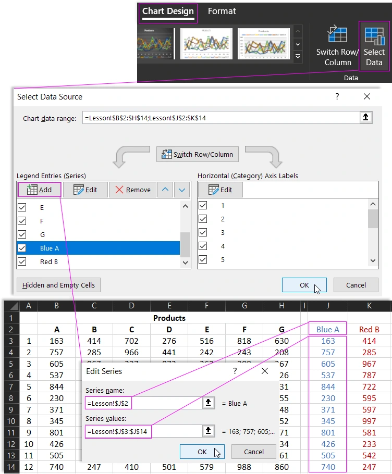
Task: Click series list scrollbar down arrow
Action: pyautogui.click(x=186, y=263)
